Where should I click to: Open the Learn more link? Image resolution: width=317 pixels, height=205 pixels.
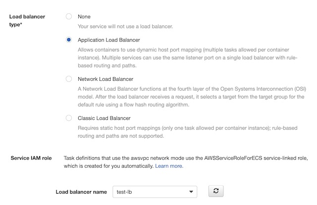(169, 166)
